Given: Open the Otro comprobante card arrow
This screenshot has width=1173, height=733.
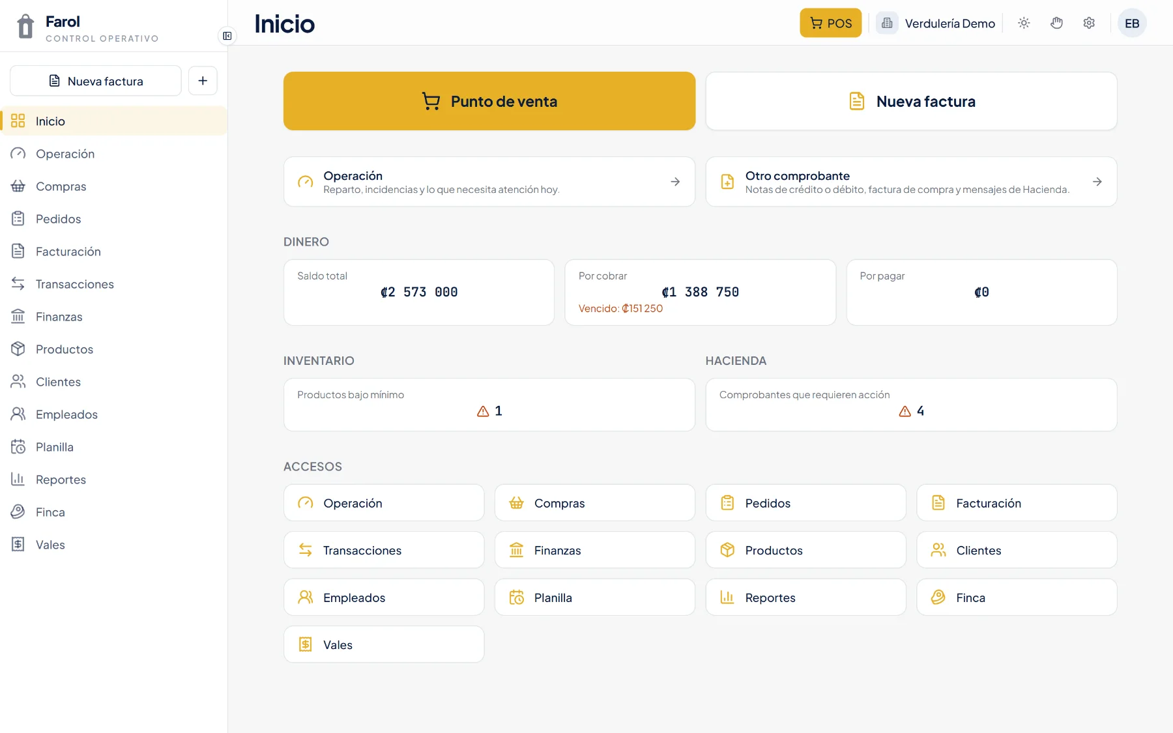Looking at the screenshot, I should click(1097, 182).
